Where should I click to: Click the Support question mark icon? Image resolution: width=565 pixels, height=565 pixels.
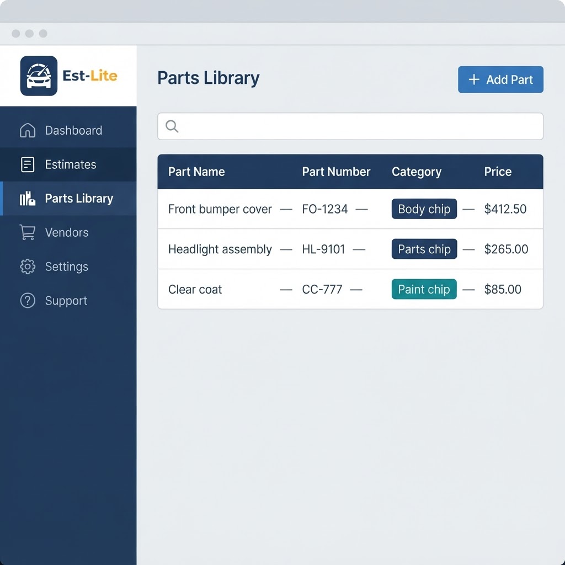pyautogui.click(x=28, y=301)
